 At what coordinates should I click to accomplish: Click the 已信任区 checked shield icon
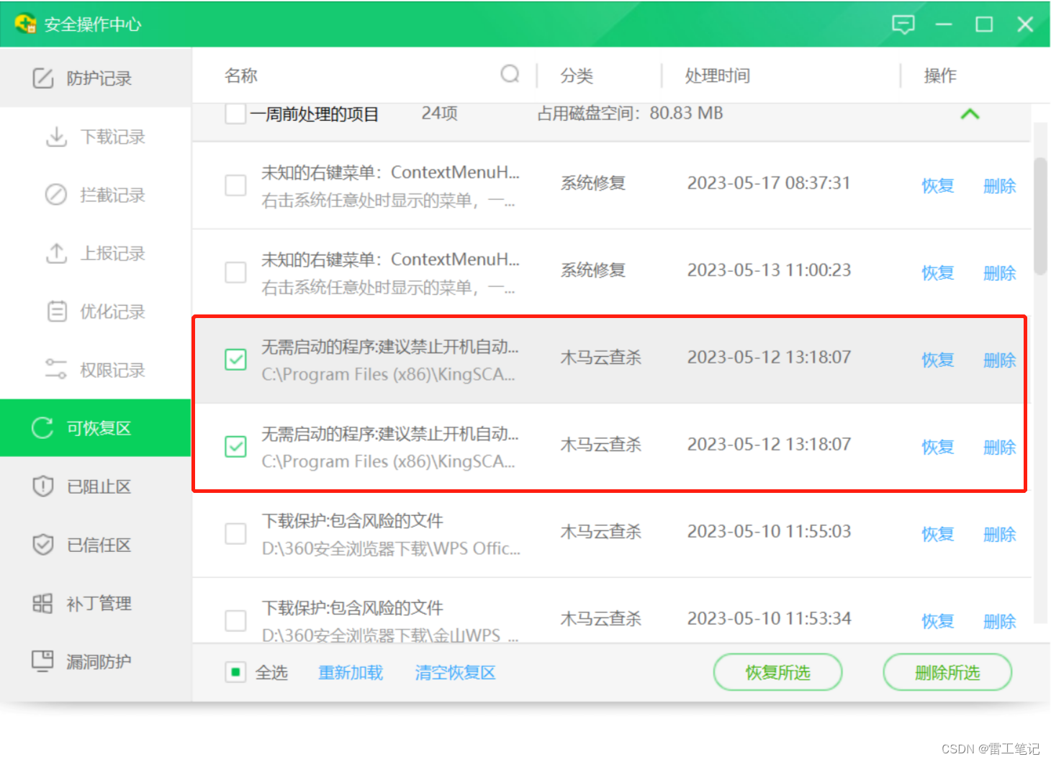click(43, 544)
